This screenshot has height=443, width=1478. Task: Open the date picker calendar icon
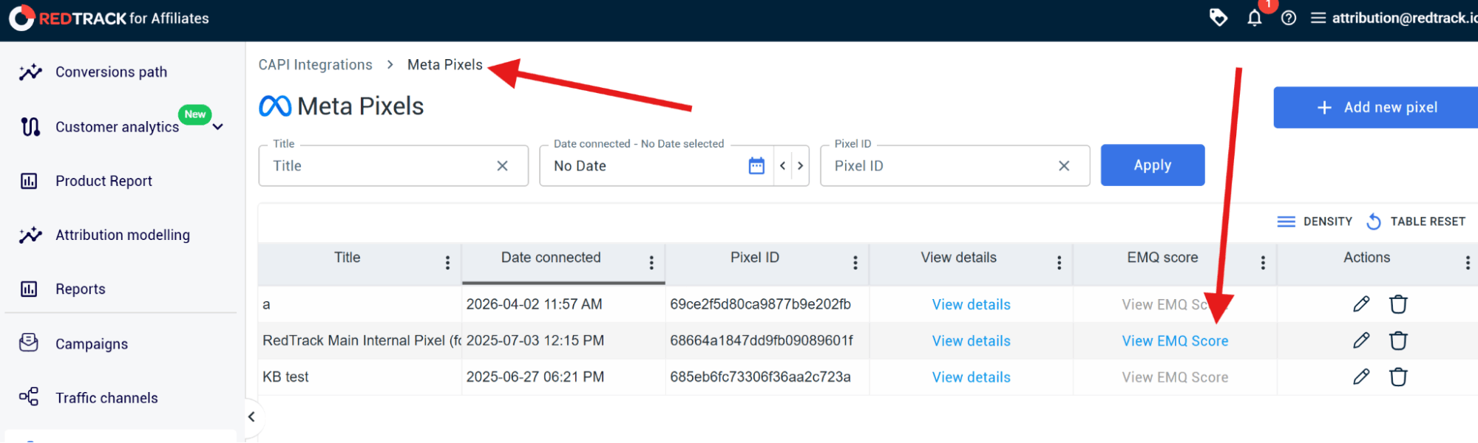coord(756,165)
